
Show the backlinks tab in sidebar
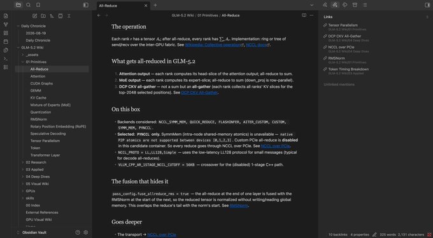tap(325, 5)
